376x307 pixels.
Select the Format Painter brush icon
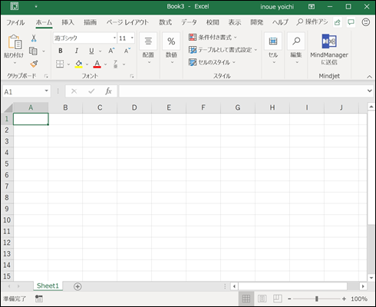point(34,64)
